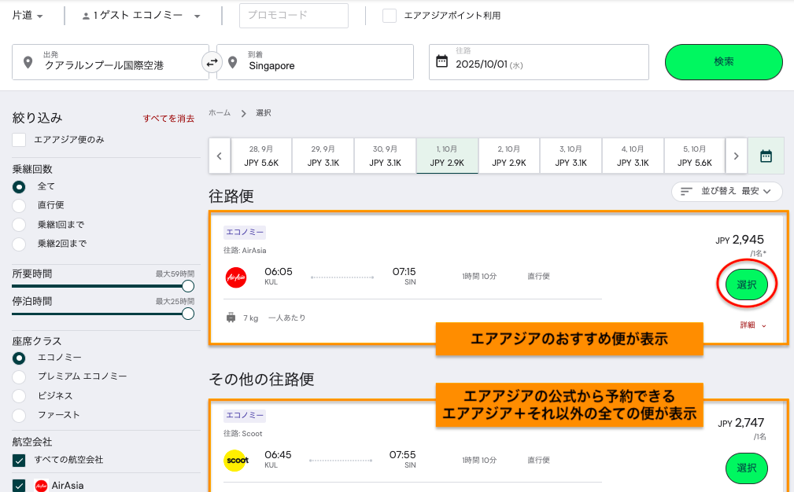Image resolution: width=794 pixels, height=492 pixels.
Task: Select the 3, 10月 date tab
Action: [571, 156]
